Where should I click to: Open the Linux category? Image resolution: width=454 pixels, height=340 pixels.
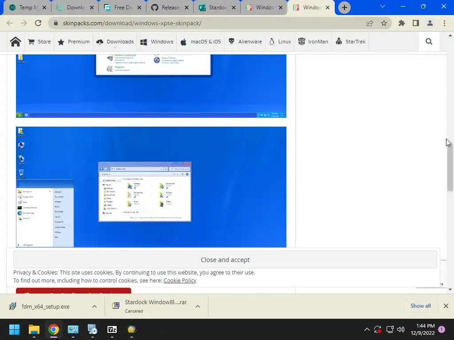pyautogui.click(x=280, y=42)
